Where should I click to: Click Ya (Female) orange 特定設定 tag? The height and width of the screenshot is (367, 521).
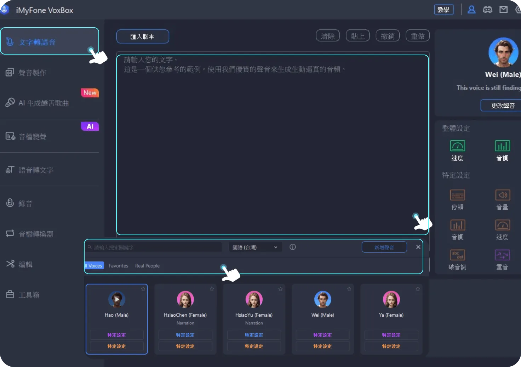(x=391, y=346)
